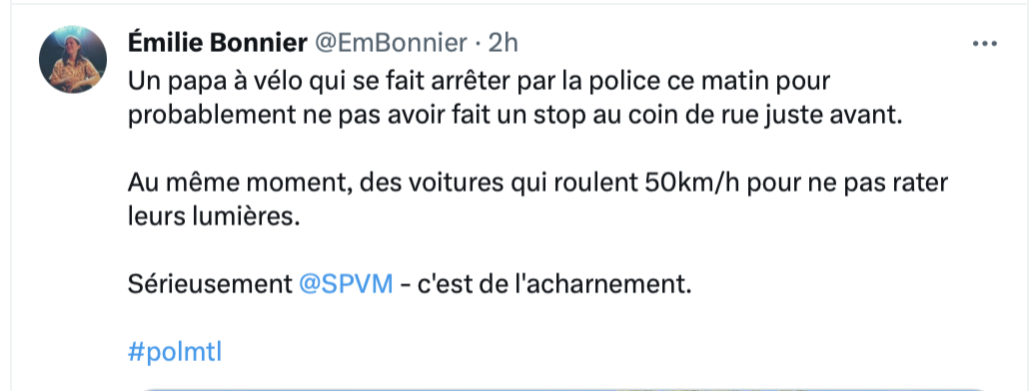Follow the @SPVM mention link

pyautogui.click(x=346, y=285)
